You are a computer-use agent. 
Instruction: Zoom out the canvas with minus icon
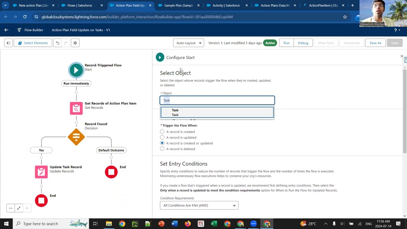click(x=10, y=208)
